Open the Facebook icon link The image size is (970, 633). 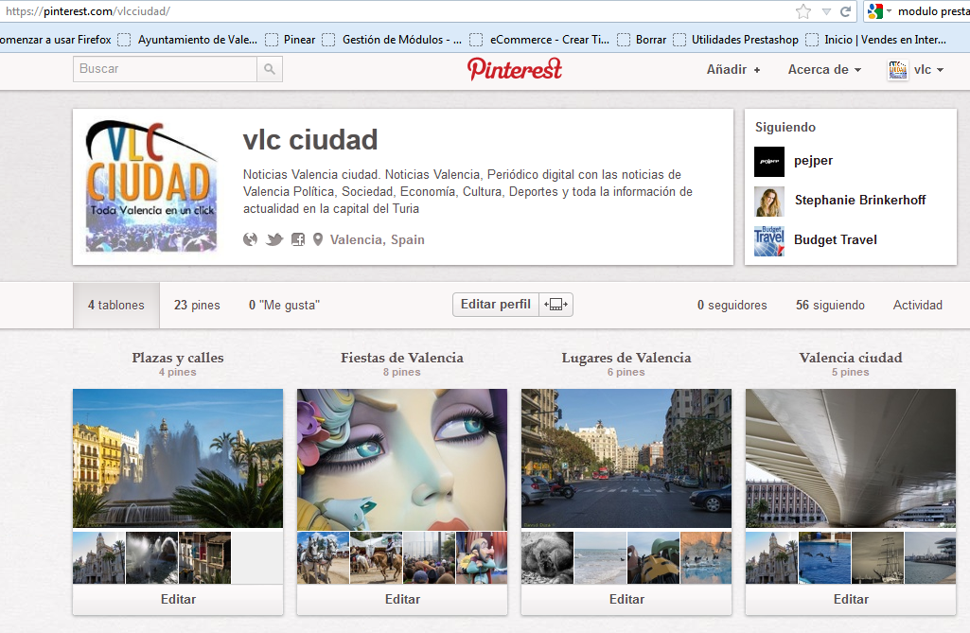point(298,239)
